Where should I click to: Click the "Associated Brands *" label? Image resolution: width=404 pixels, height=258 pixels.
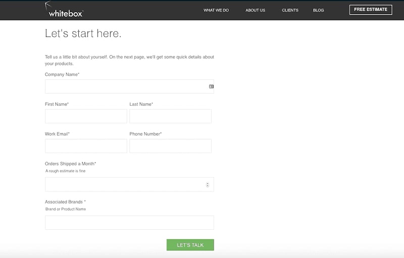point(65,202)
